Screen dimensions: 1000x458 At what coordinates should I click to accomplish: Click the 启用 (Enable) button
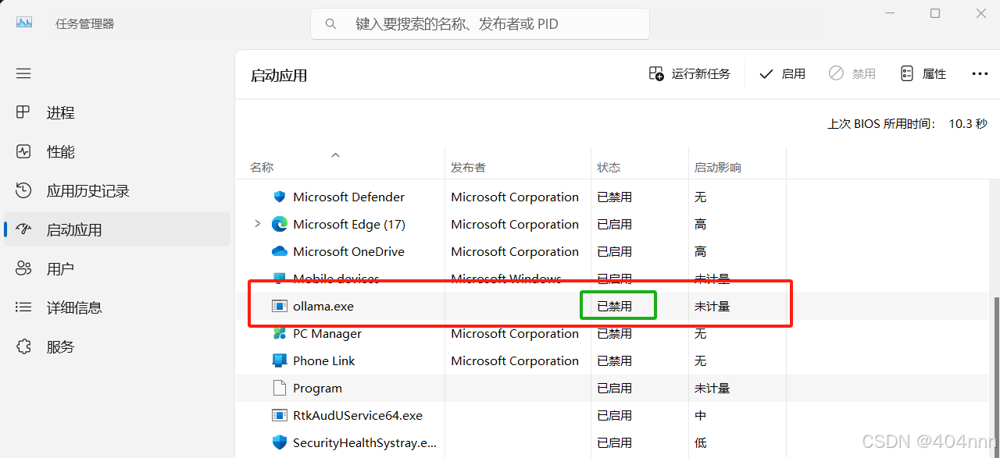click(782, 73)
